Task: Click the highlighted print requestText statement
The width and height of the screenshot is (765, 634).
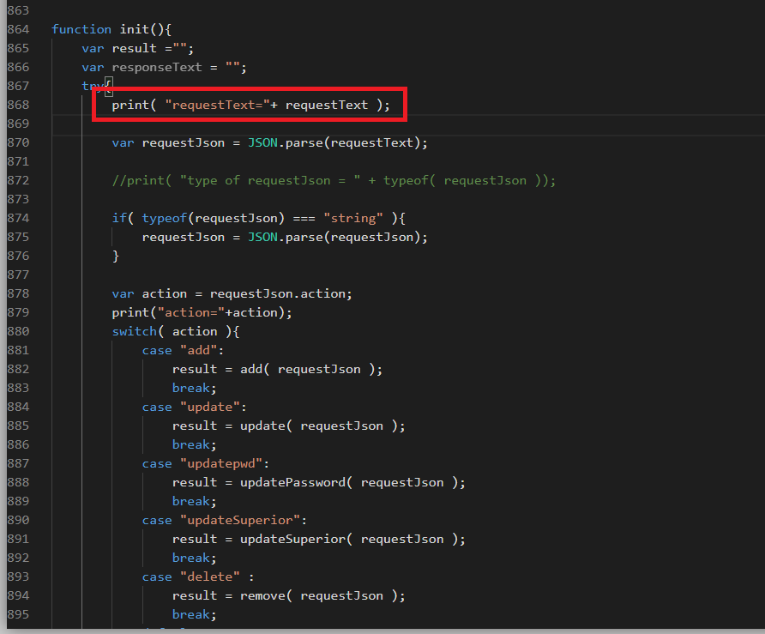Action: point(250,105)
